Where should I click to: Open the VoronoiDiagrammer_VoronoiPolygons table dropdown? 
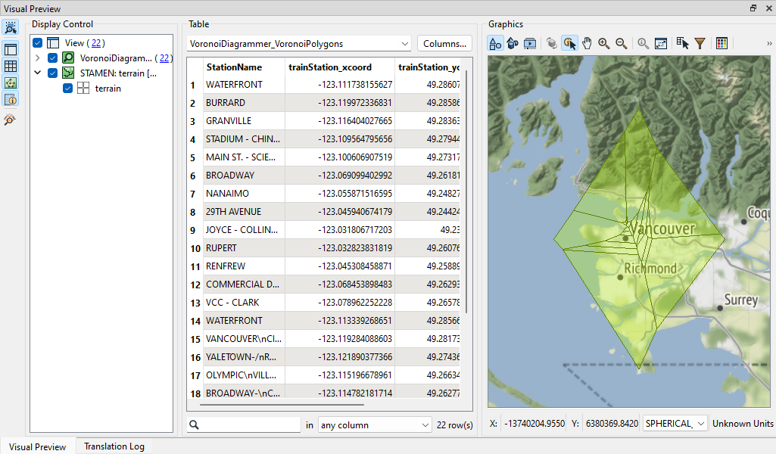[x=299, y=44]
